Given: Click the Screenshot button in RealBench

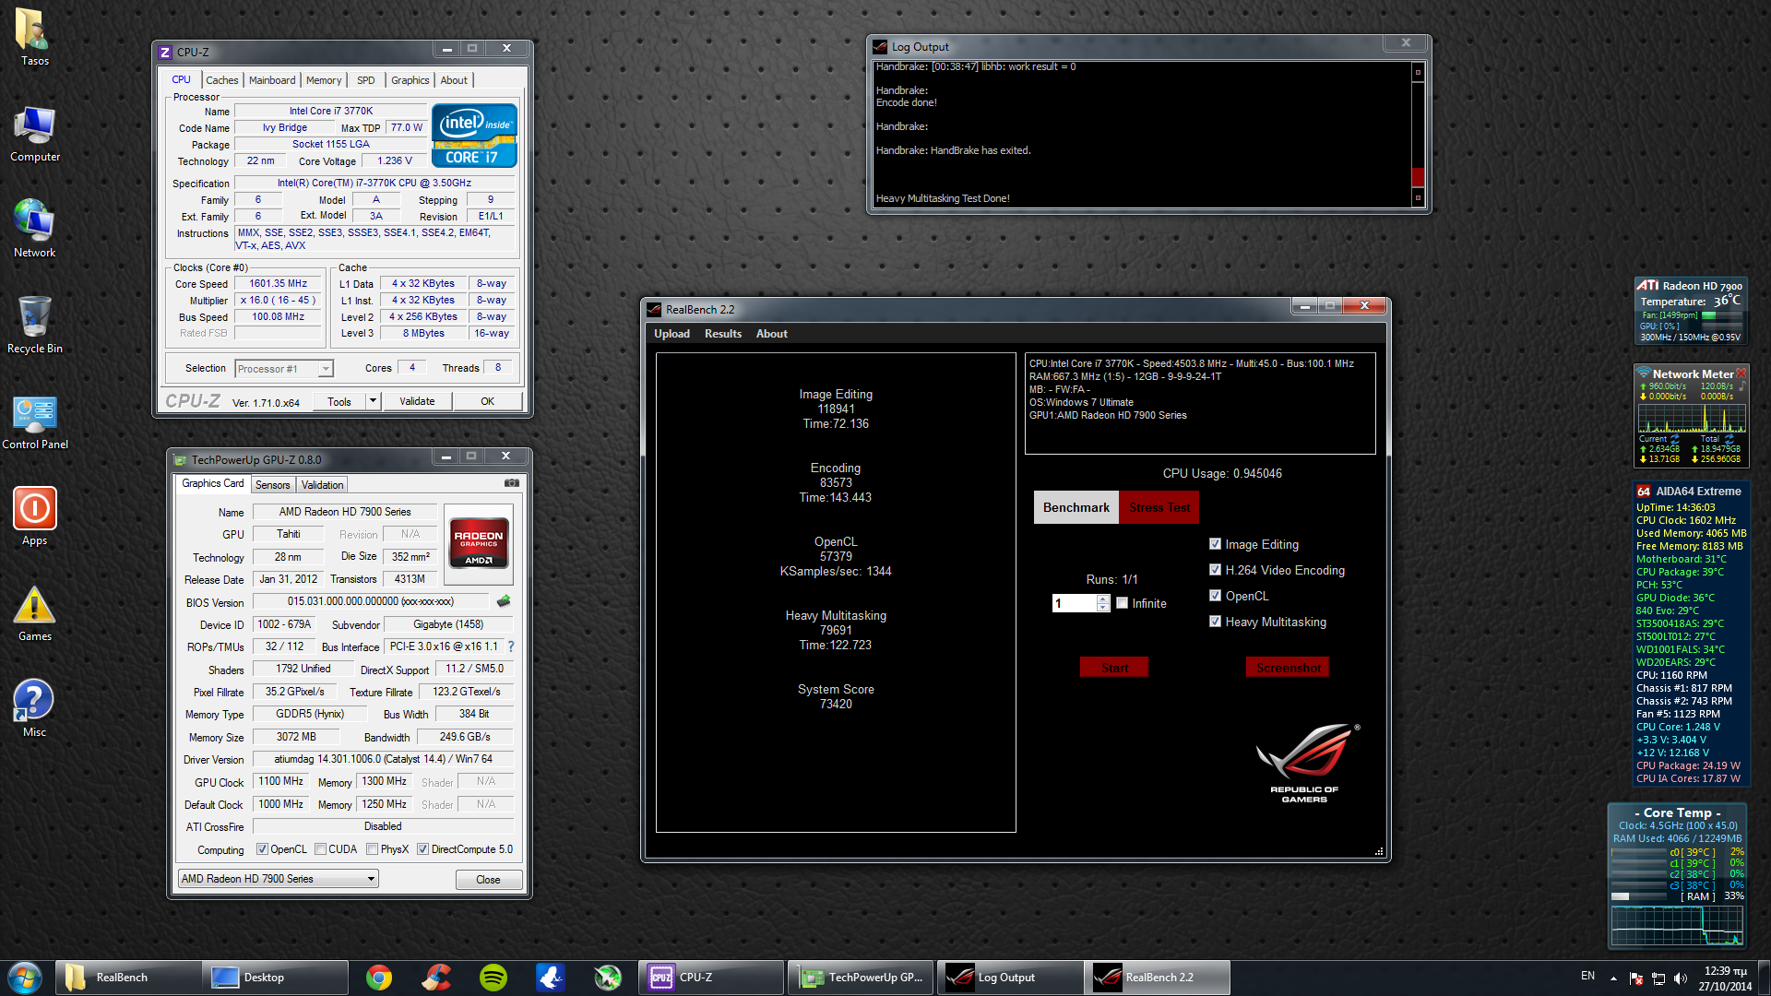Looking at the screenshot, I should tap(1288, 668).
